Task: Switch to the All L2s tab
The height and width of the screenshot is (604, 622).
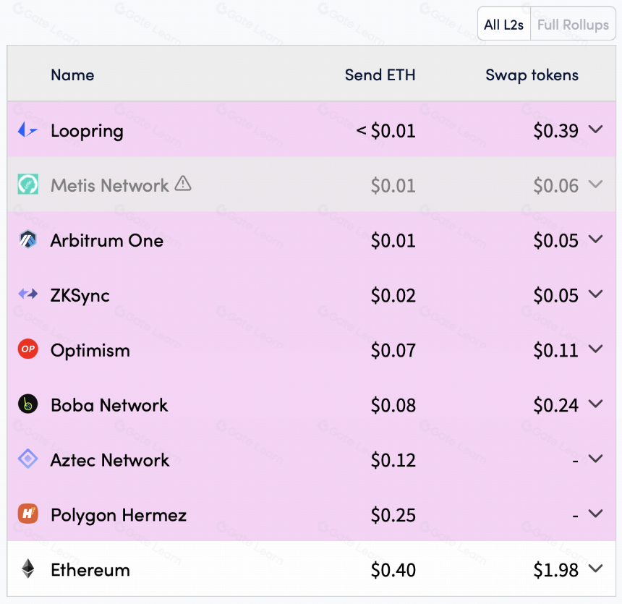Action: (x=504, y=25)
